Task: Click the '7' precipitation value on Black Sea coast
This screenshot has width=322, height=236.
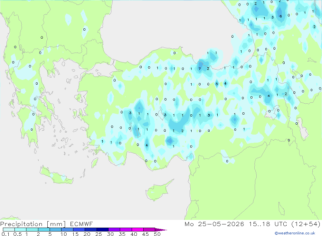Action: click(x=200, y=69)
